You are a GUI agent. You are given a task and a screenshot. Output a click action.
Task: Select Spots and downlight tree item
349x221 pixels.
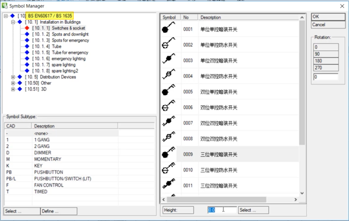pos(60,34)
